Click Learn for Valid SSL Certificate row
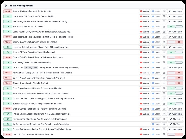The height and width of the screenshot is (139, 186). (156, 16)
